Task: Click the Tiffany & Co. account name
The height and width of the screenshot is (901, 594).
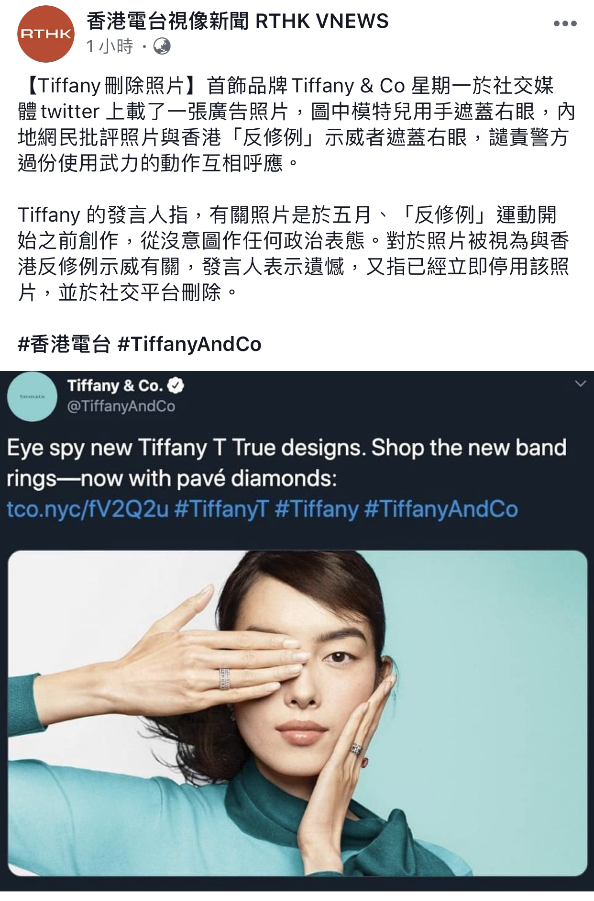Action: tap(115, 385)
